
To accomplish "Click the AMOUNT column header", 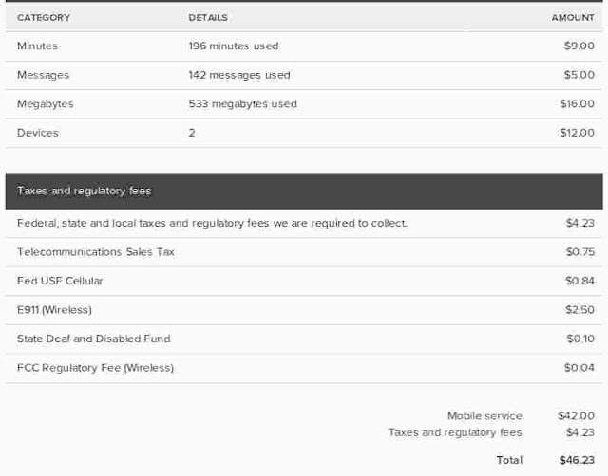I will point(573,18).
